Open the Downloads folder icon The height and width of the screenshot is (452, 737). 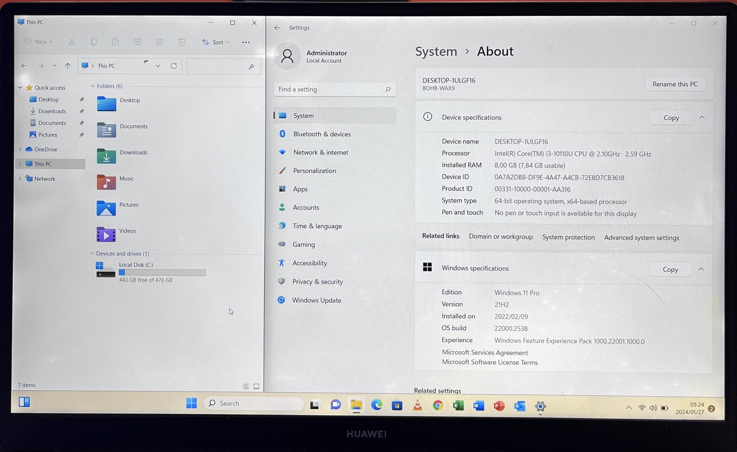coord(106,156)
